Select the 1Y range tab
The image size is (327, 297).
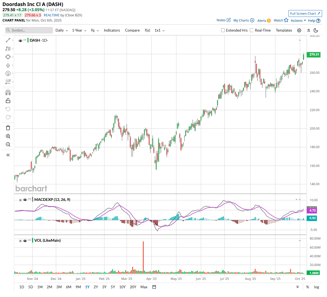87,287
